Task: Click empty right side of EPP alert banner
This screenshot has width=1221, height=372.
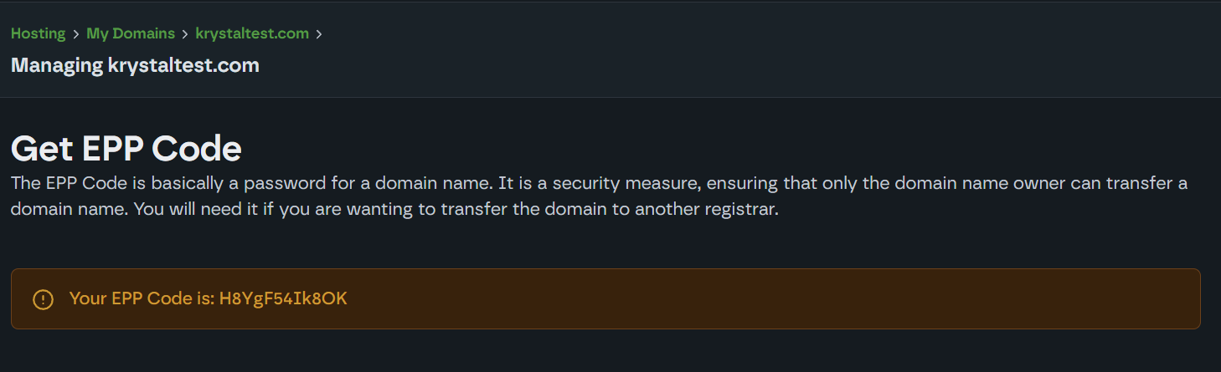Action: (796, 298)
